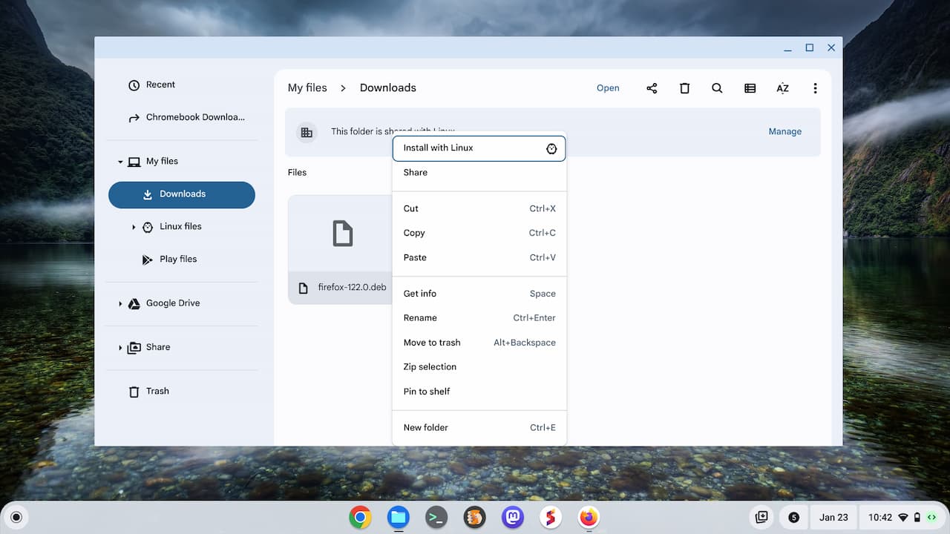Open AZ sort options
Viewport: 950px width, 534px height.
[x=782, y=88]
